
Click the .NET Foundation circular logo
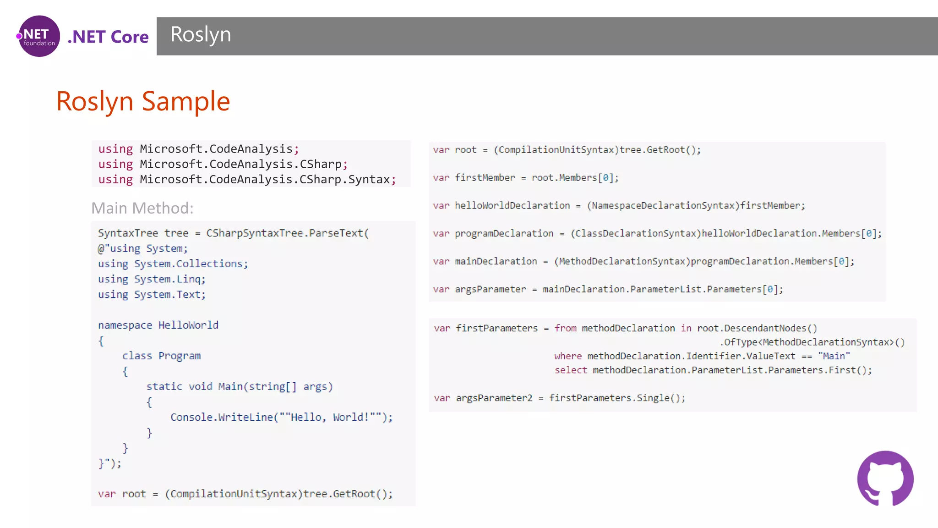point(39,36)
